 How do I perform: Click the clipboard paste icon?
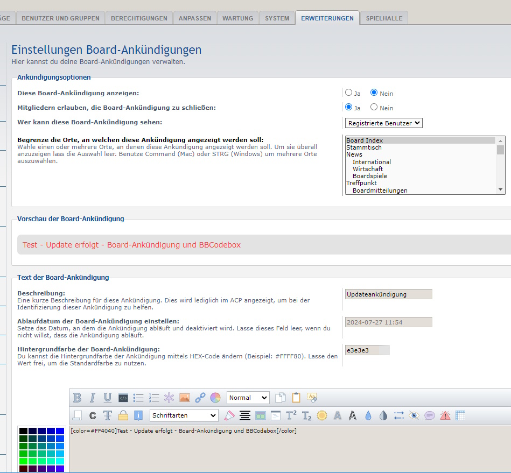point(296,398)
